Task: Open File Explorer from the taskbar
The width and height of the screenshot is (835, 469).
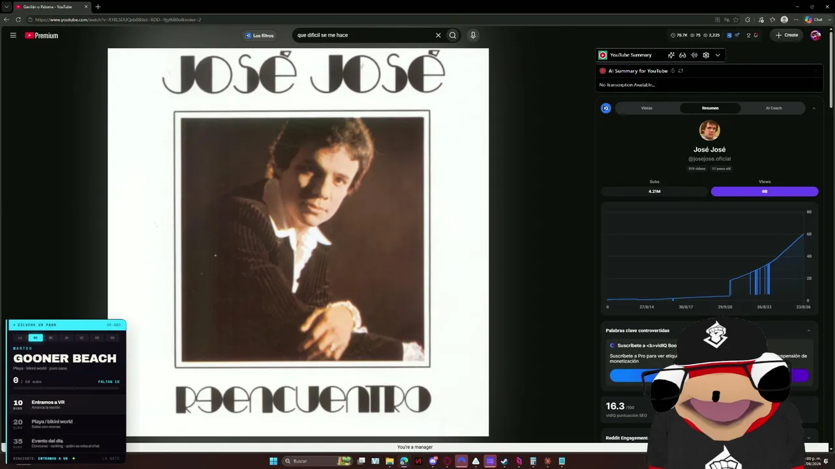Action: pos(389,461)
